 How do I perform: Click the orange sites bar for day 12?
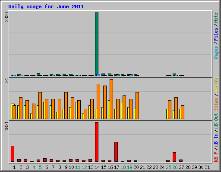tap(85, 114)
